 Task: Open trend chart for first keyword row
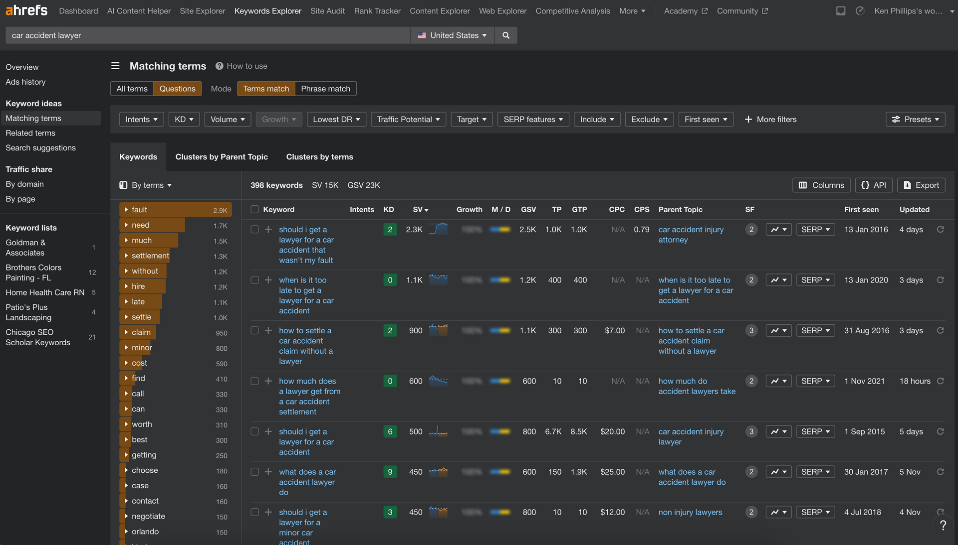[x=778, y=230]
